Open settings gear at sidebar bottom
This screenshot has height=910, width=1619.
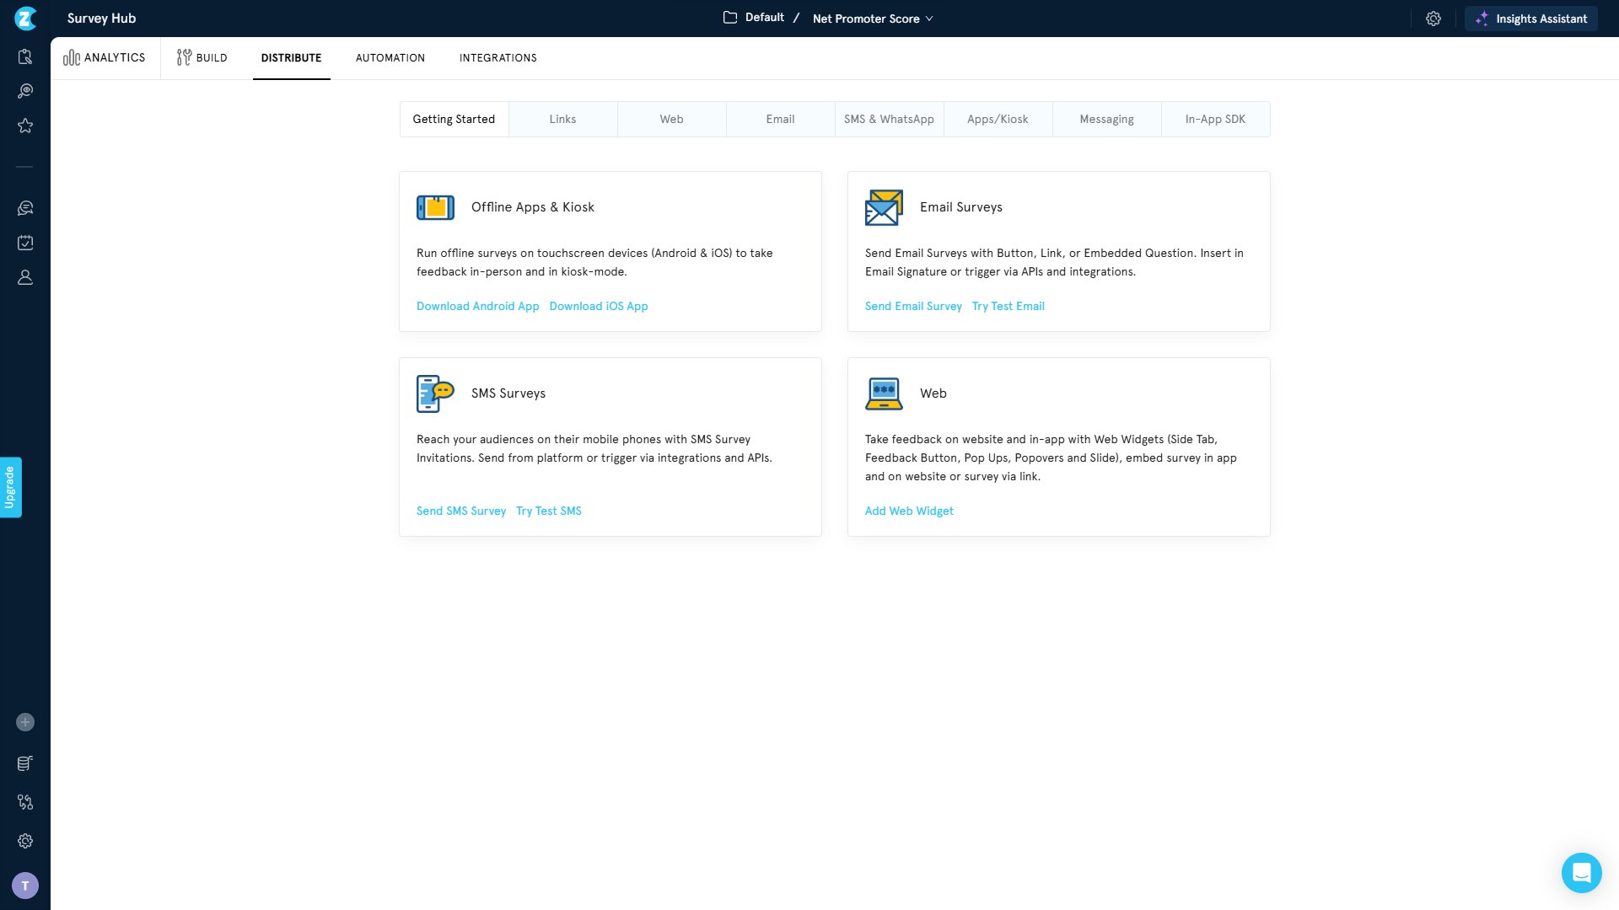click(x=25, y=841)
